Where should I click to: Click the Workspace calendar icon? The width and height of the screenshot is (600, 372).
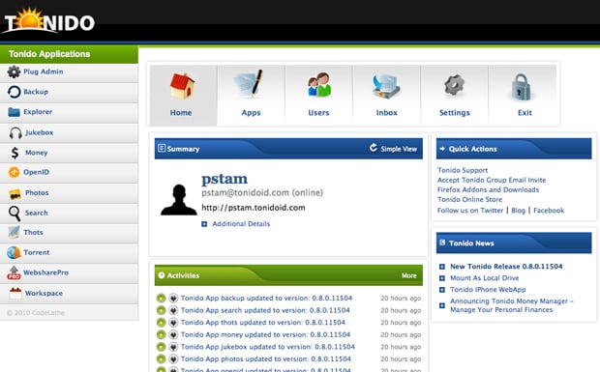pos(15,293)
